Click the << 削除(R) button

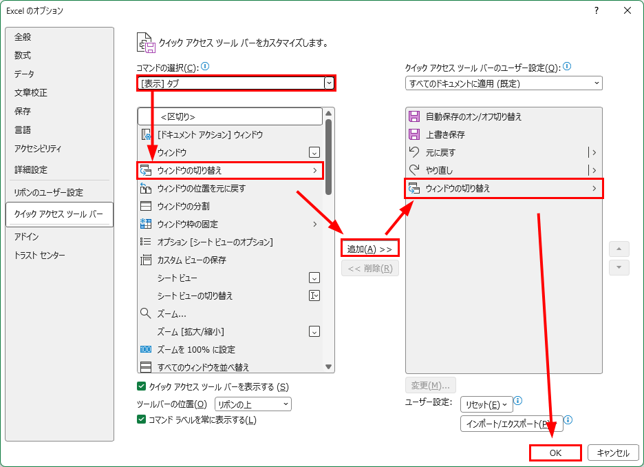[370, 269]
